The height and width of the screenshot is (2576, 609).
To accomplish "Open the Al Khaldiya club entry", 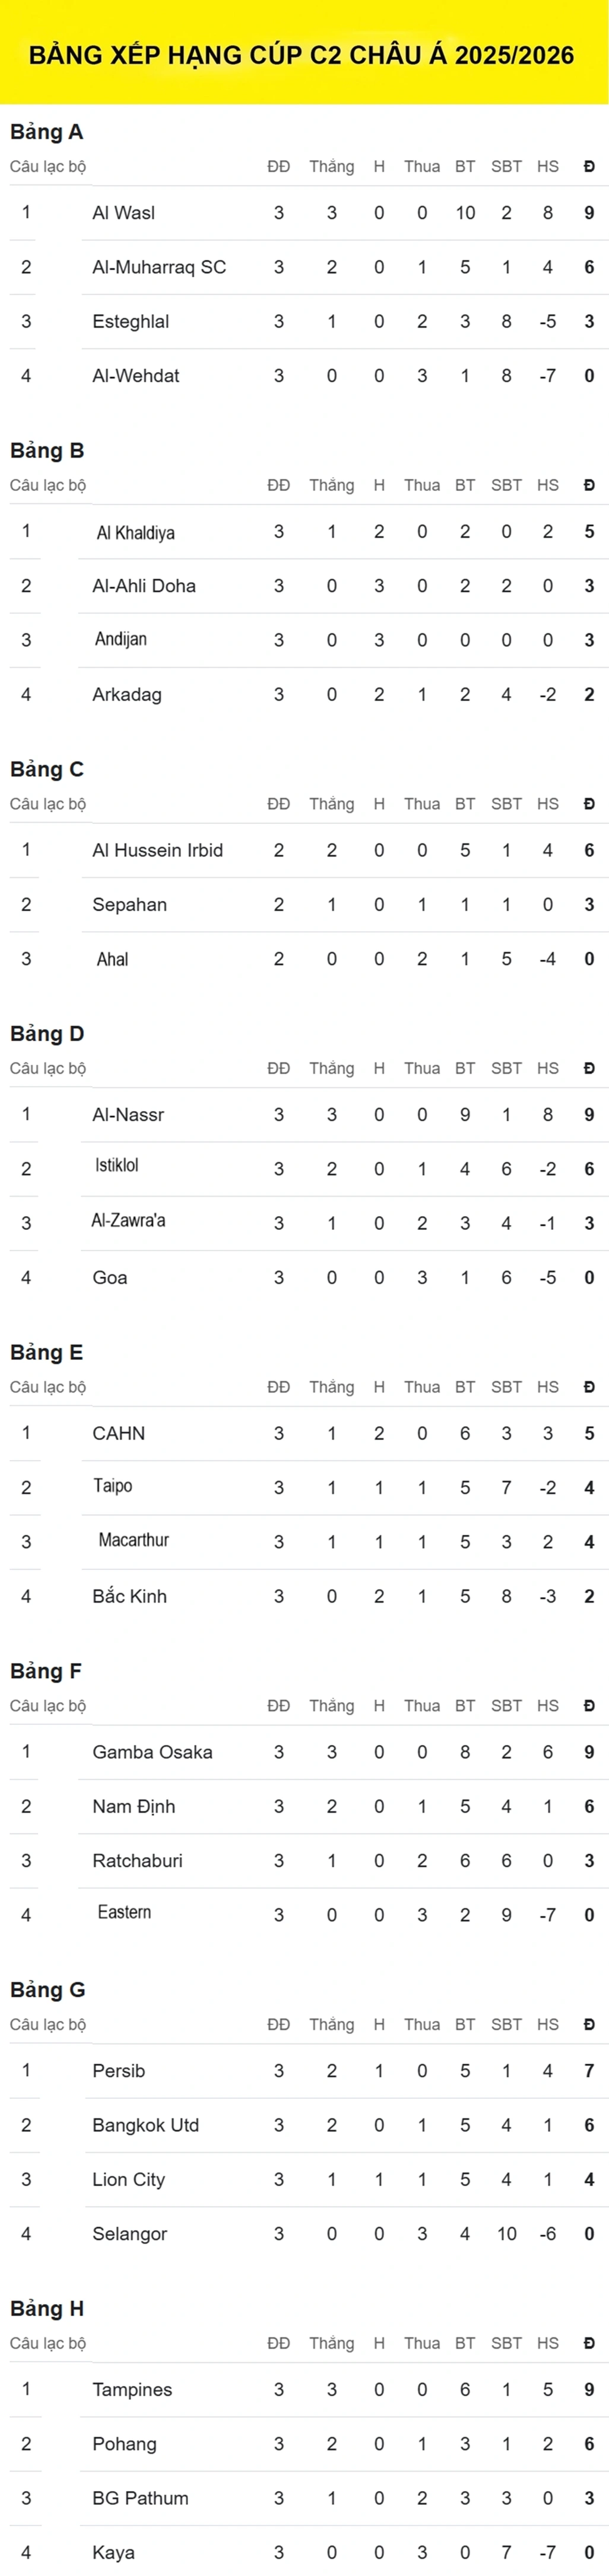I will (x=135, y=532).
